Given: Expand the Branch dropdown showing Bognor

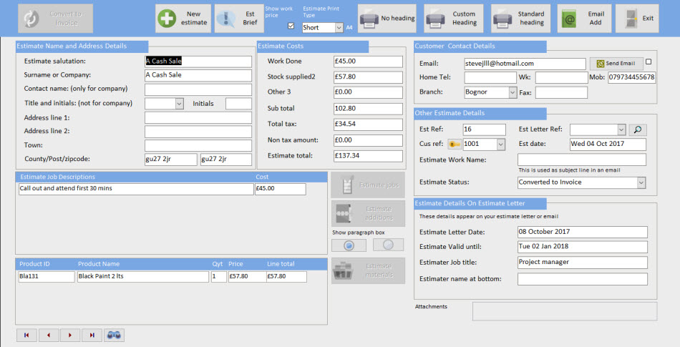Looking at the screenshot, I should coord(512,92).
